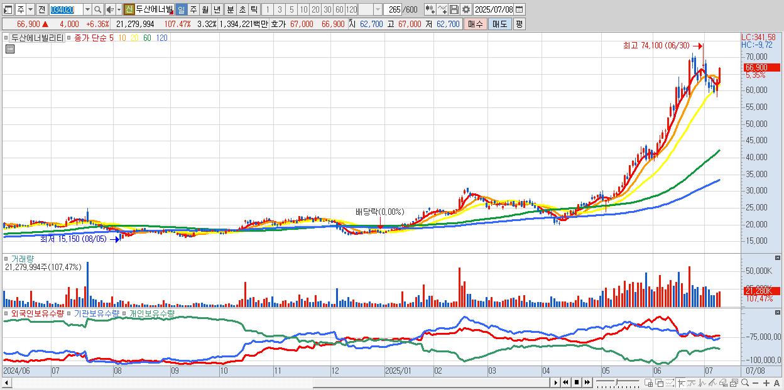Open the interval count dropdown arrow
The height and width of the screenshot is (390, 784).
click(378, 9)
